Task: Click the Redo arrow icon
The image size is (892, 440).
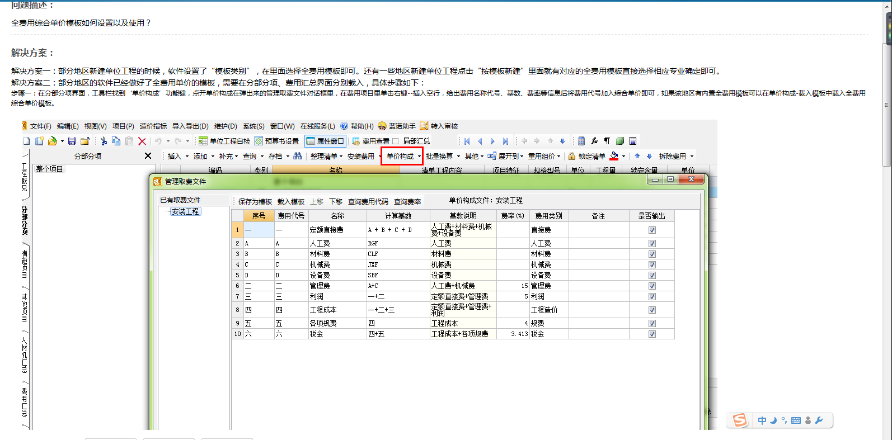Action: (x=178, y=141)
